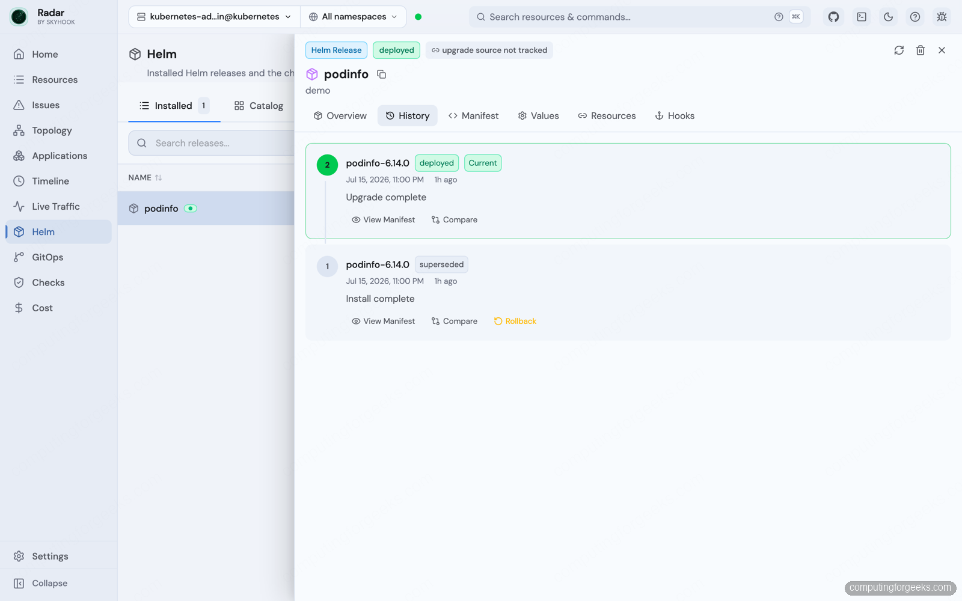This screenshot has height=601, width=962.
Task: Click the Install complete text
Action: (x=380, y=299)
